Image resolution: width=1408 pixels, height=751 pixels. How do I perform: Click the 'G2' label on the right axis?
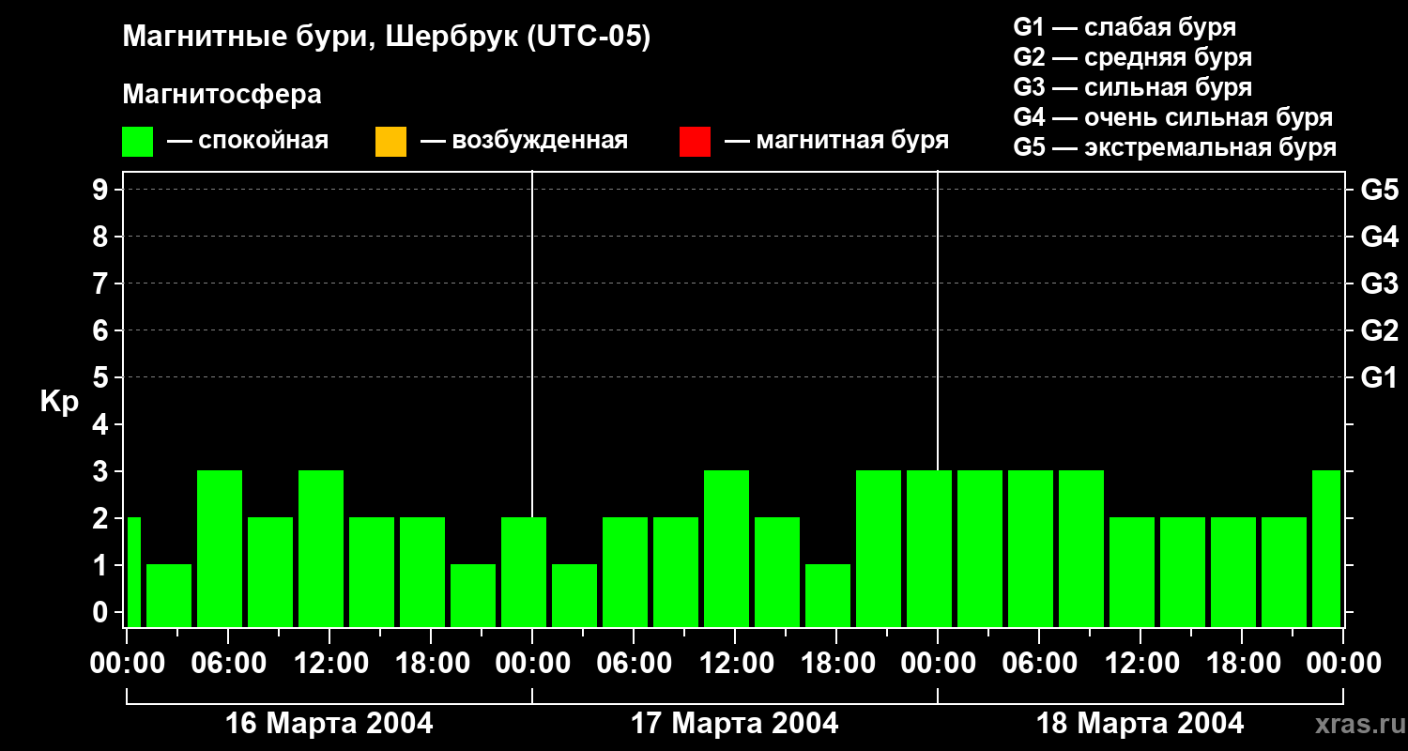1380,330
